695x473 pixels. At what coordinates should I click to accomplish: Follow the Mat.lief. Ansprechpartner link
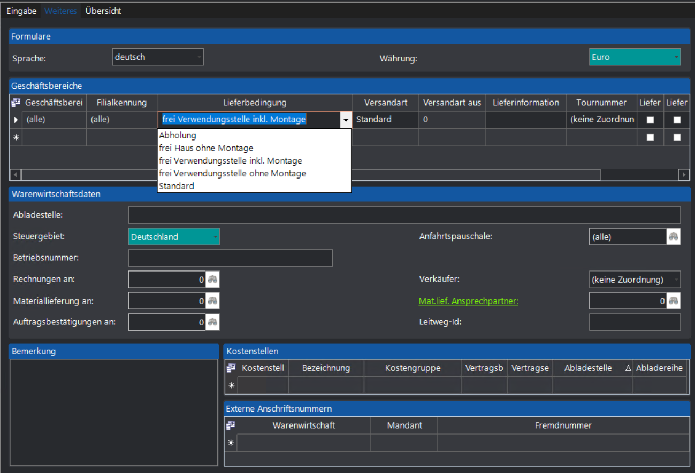pyautogui.click(x=469, y=301)
